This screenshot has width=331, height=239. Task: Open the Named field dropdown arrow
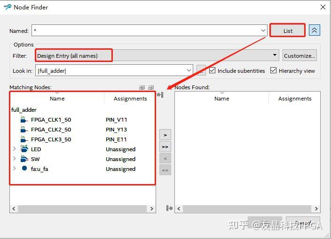click(x=263, y=31)
